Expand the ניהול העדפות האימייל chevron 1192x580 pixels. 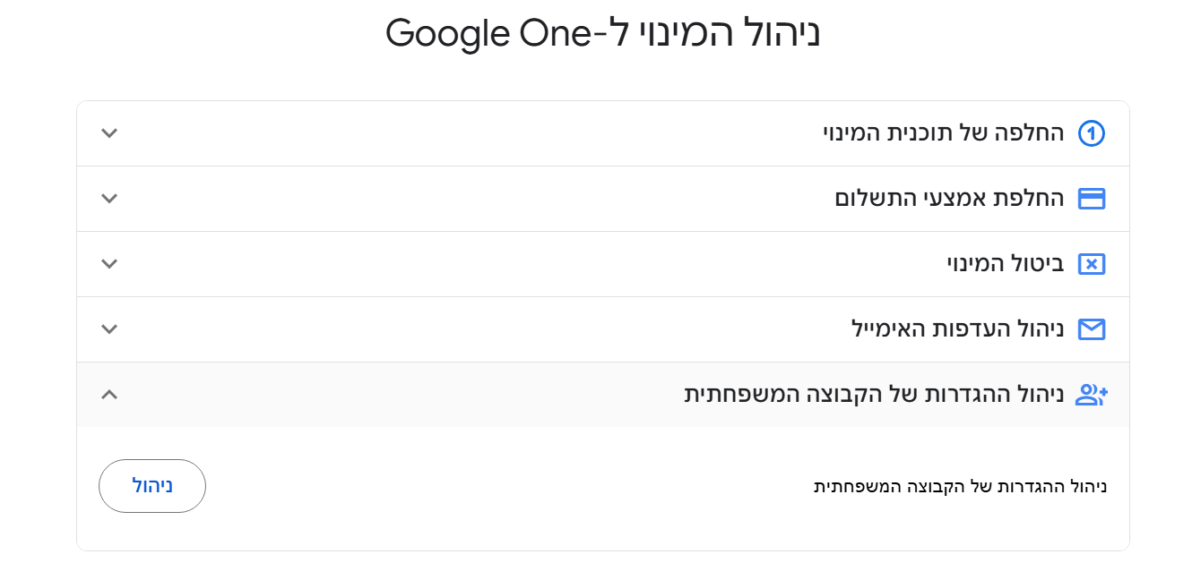pos(109,329)
